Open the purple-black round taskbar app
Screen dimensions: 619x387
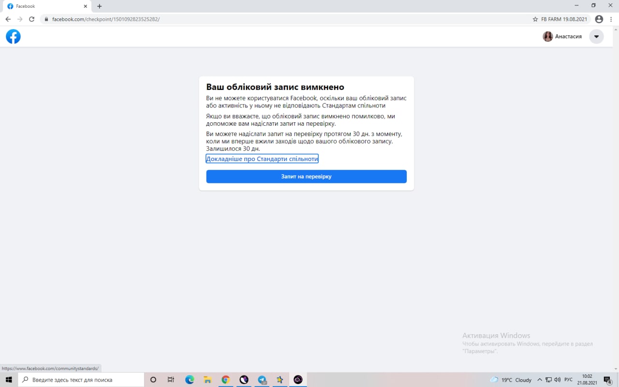pos(244,380)
